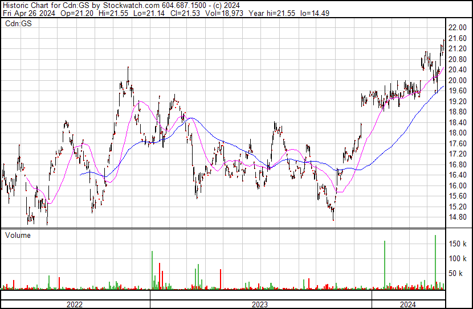
Task: Click the Op=21.20 opening price value
Action: 77,13
